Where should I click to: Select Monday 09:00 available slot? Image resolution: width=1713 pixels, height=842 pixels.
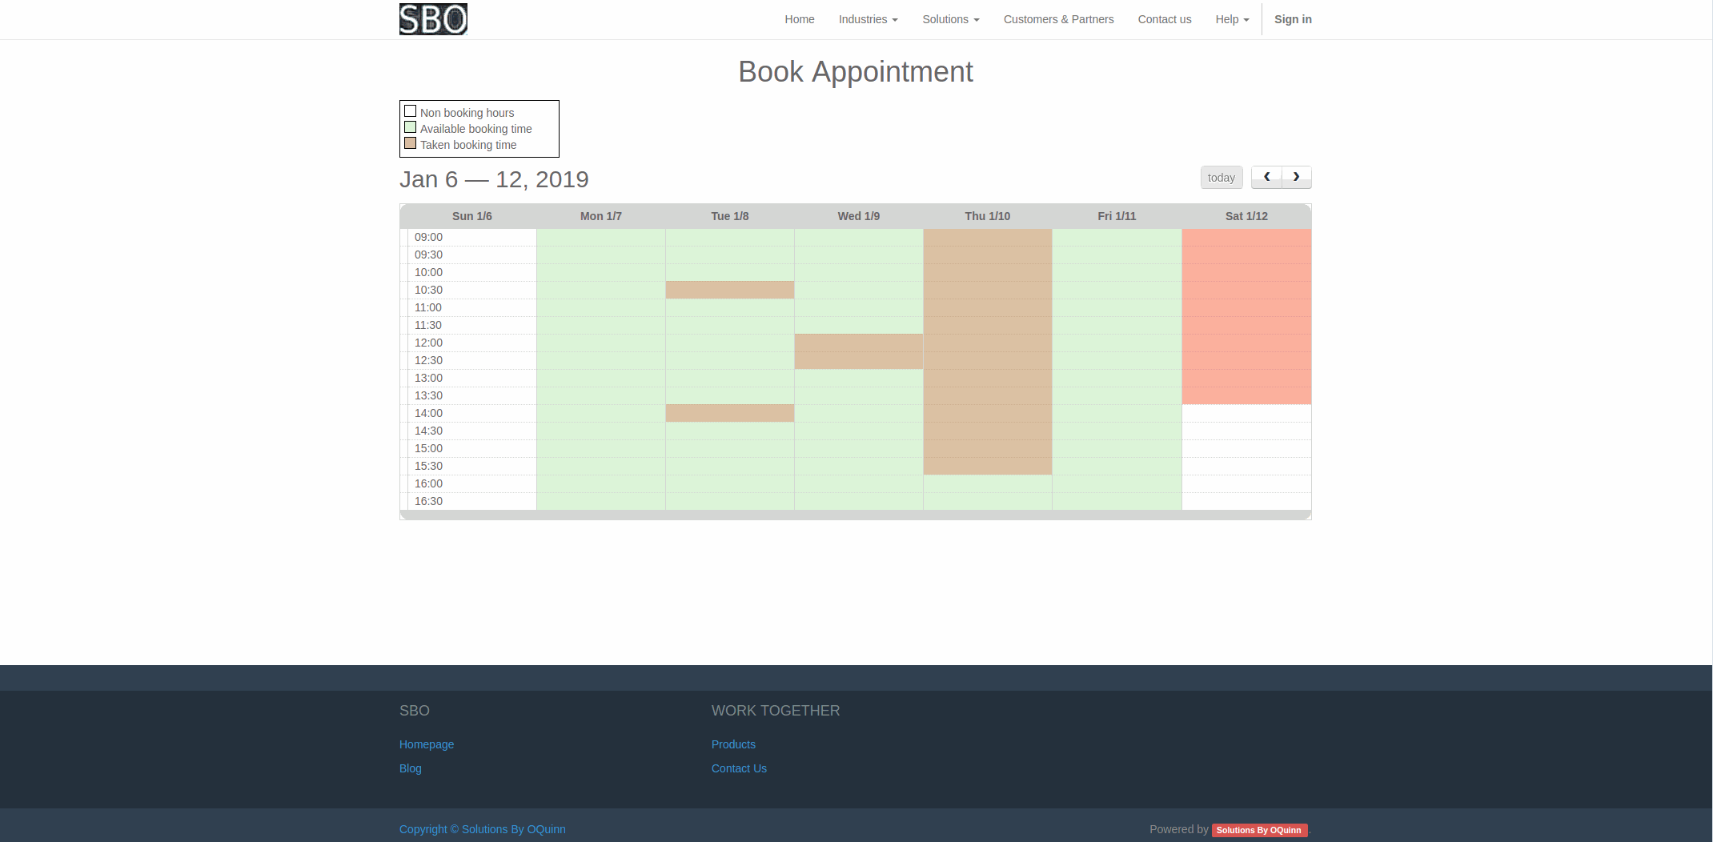600,238
